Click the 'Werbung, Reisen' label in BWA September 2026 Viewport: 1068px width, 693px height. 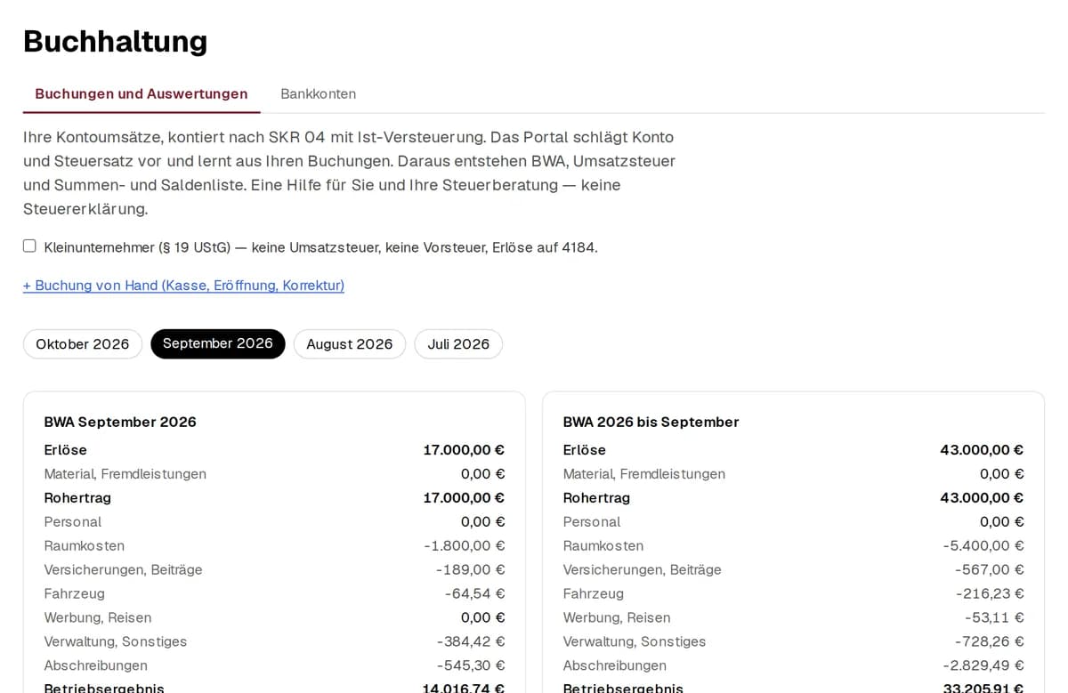(98, 617)
